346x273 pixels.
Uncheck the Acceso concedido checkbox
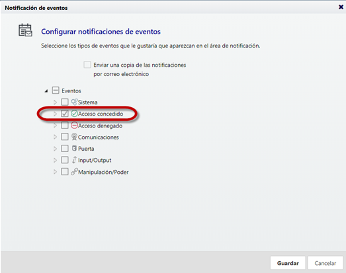(x=65, y=114)
